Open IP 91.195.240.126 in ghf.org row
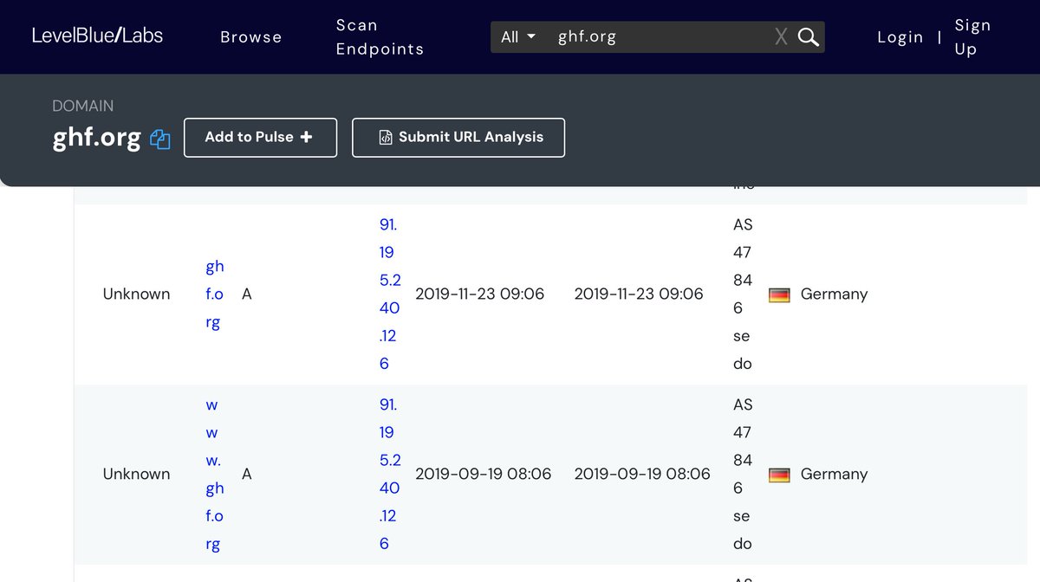This screenshot has width=1040, height=582. coord(388,294)
